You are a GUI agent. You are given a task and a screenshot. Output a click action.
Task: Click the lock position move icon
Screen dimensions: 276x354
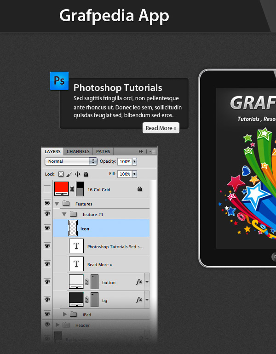click(x=77, y=174)
